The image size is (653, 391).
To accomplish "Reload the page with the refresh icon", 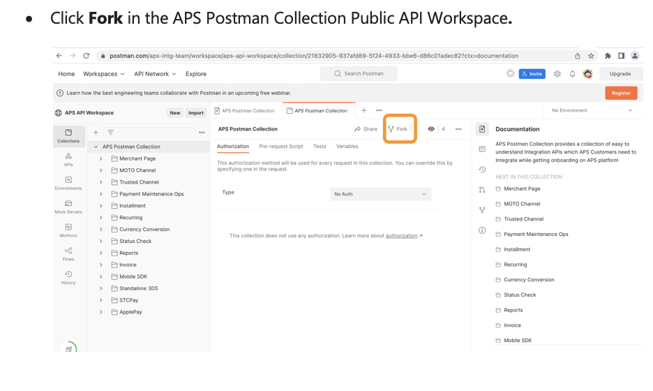I will tap(87, 55).
